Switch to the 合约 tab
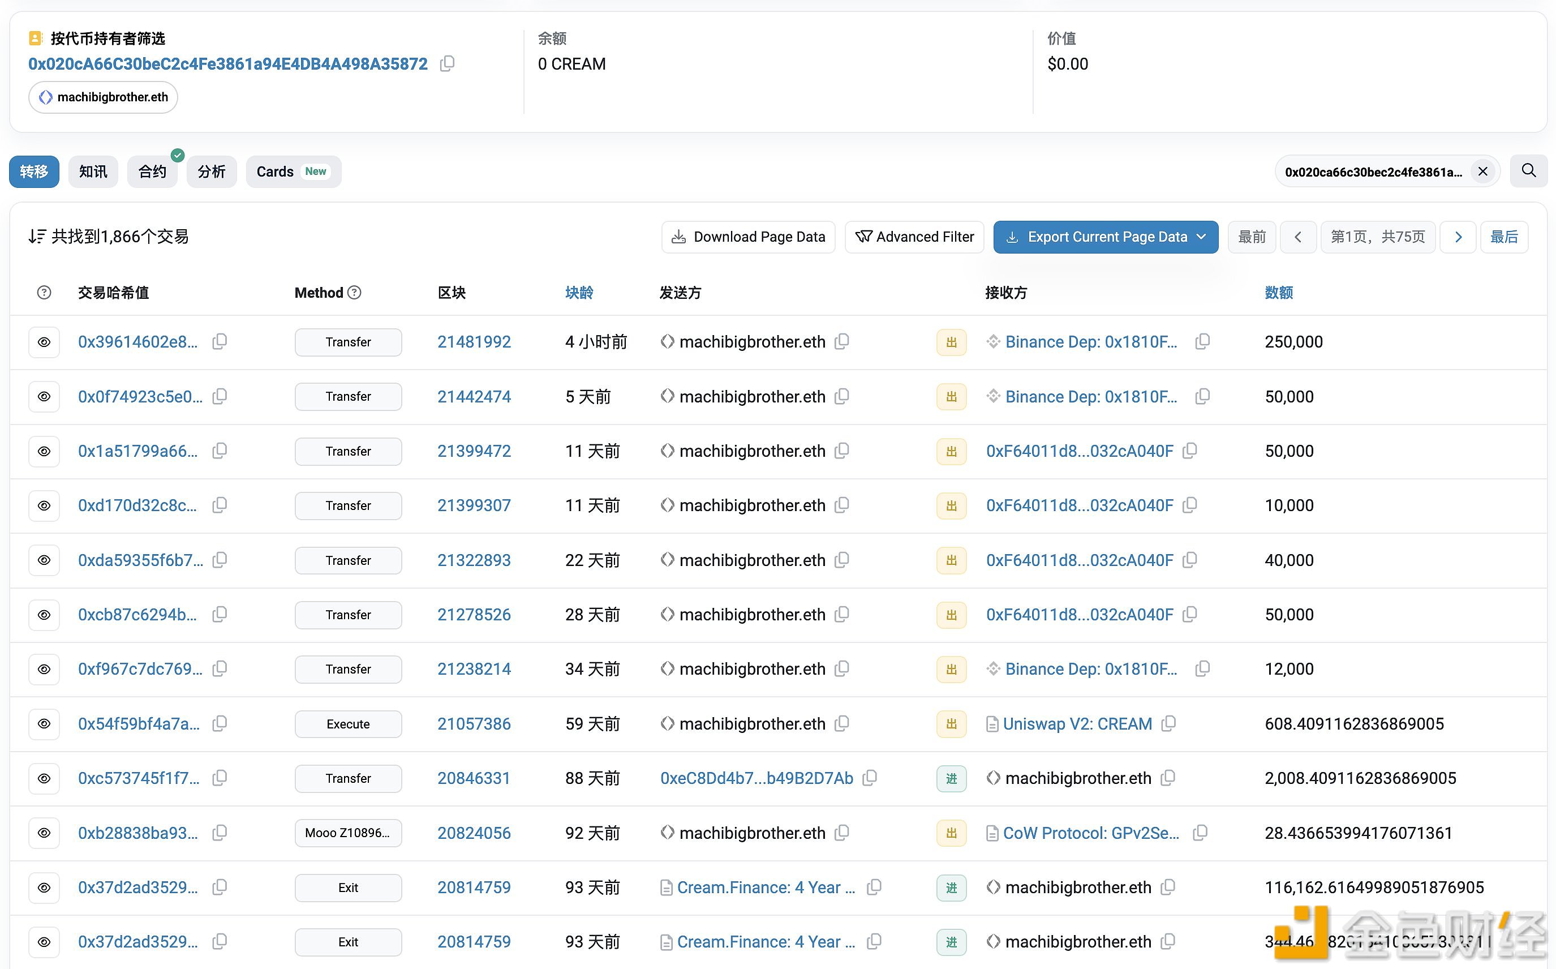 tap(152, 171)
